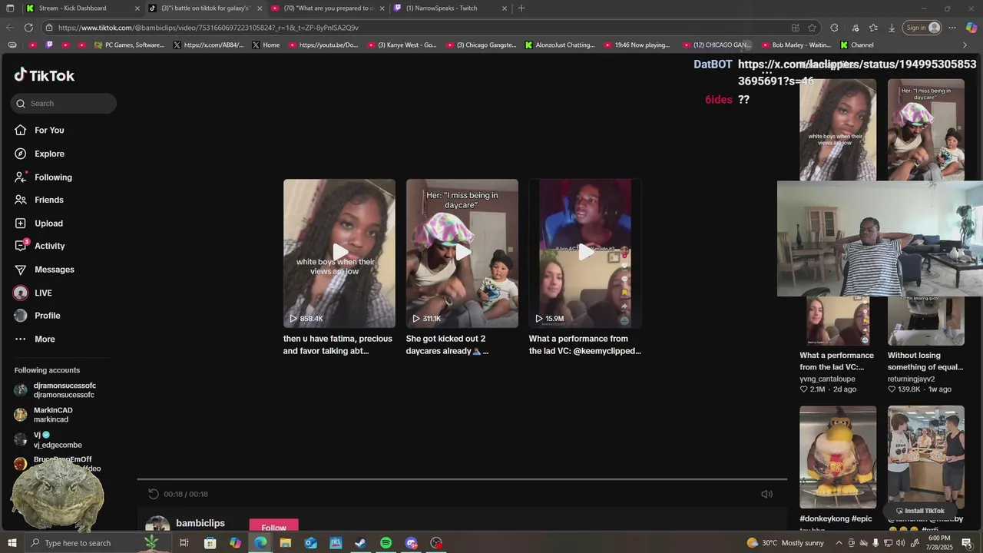
Task: Switch to the NarrowSpeaks - Twitch tab
Action: pos(450,8)
